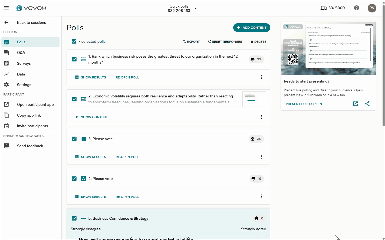Viewport: 385px width, 240px height.
Task: Untick checkbox for poll 3 Please vote
Action: [74, 139]
